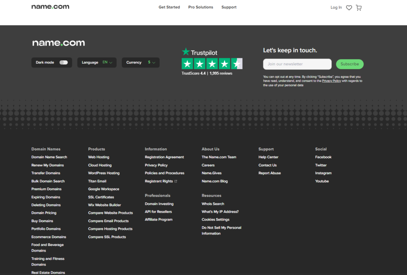Open Web Hosting link
The width and height of the screenshot is (407, 275).
(99, 157)
